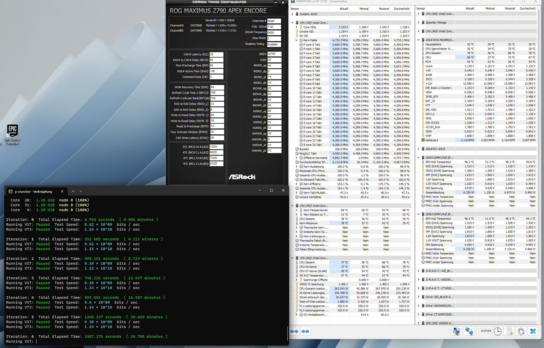This screenshot has width=544, height=348.
Task: Select E-core 23 Takt row
Action: click(x=350, y=145)
